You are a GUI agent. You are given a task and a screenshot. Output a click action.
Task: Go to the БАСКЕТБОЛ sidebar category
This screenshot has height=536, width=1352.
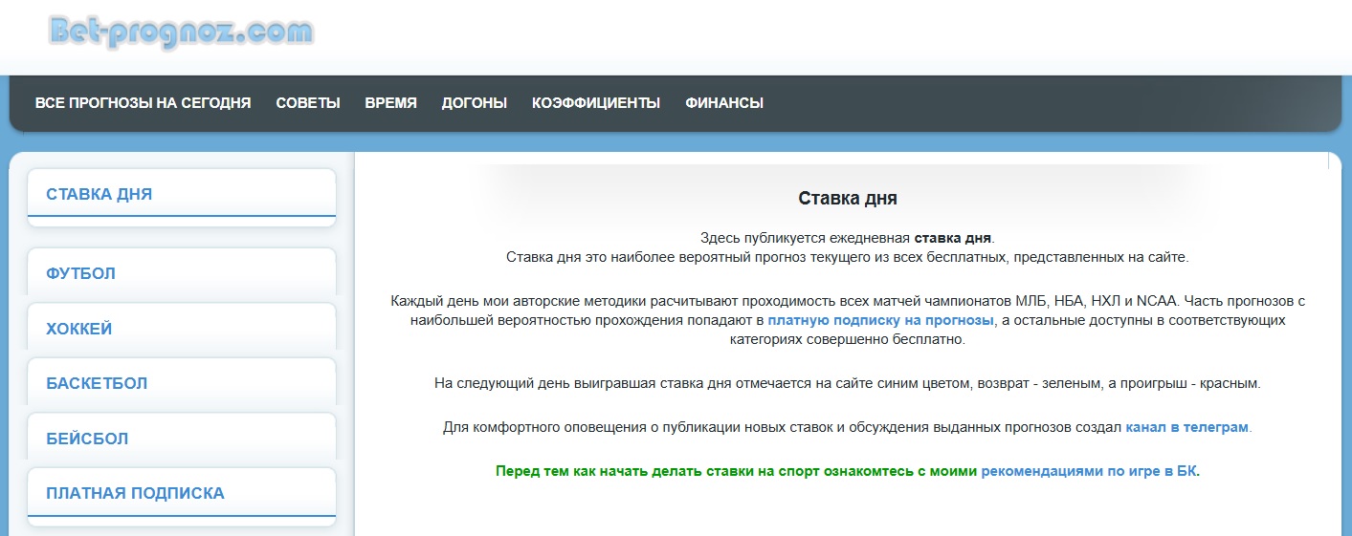coord(97,383)
